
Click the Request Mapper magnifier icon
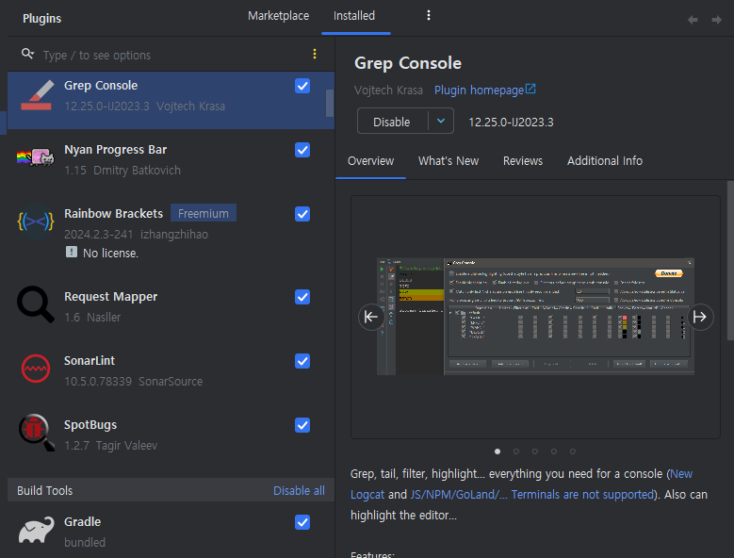[x=36, y=304]
